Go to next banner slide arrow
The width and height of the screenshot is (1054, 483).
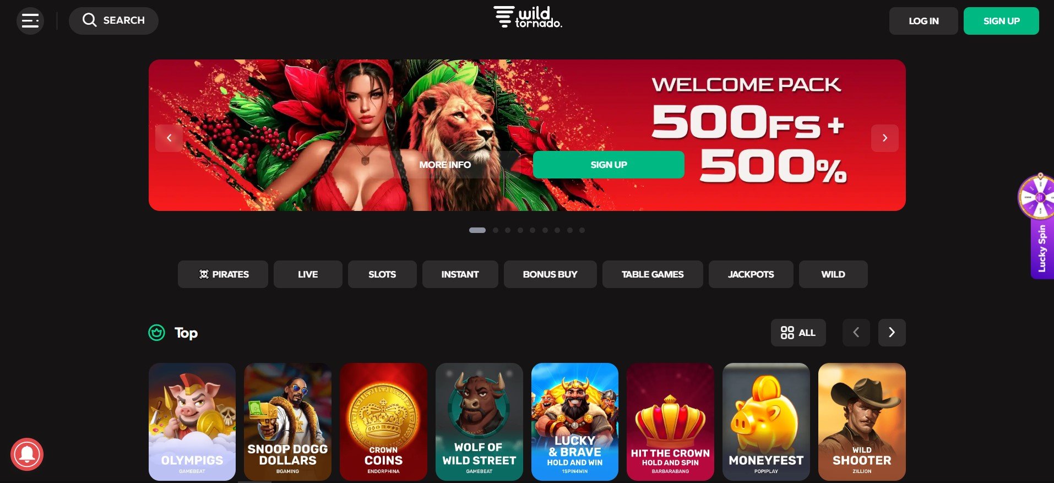(885, 138)
